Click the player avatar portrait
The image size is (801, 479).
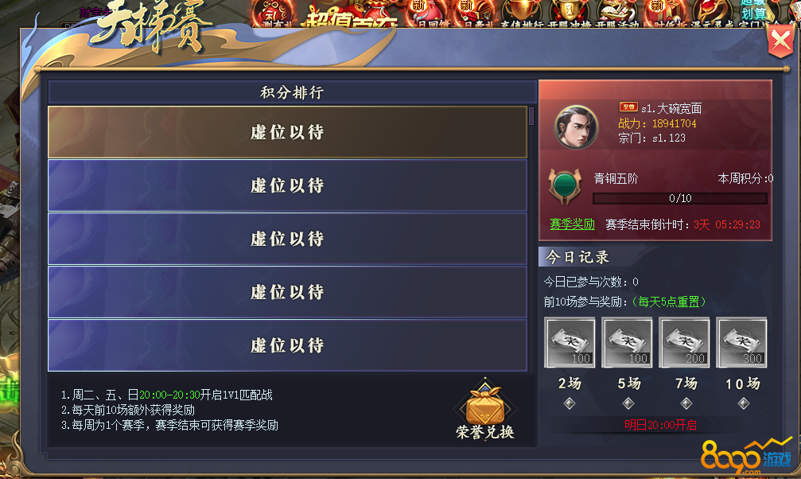(x=576, y=127)
